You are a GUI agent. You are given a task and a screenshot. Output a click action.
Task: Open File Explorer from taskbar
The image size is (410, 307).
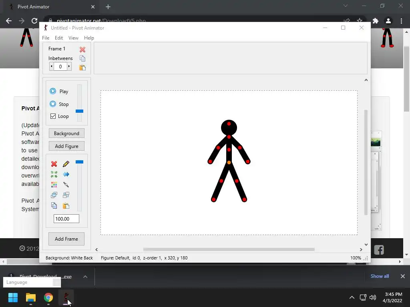[30, 297]
